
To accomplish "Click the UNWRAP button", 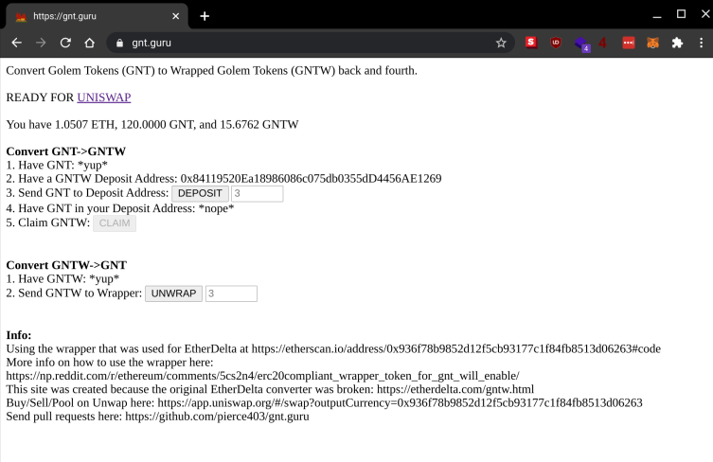I will click(173, 293).
